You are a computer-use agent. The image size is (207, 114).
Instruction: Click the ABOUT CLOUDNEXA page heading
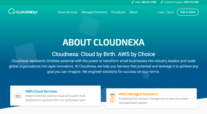click(x=103, y=42)
